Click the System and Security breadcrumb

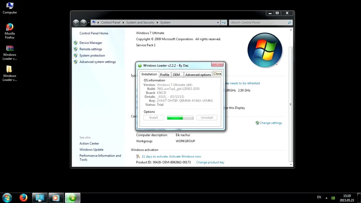coord(140,23)
